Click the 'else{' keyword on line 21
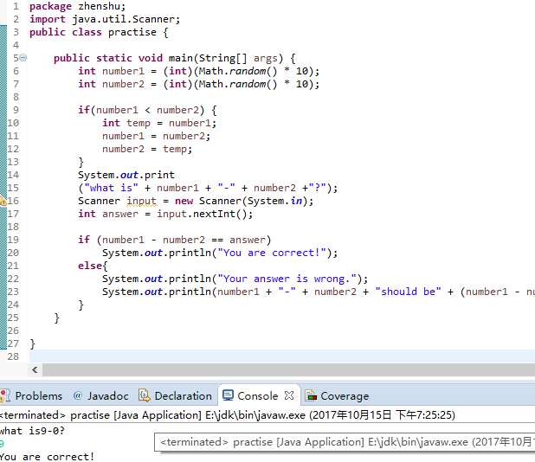This screenshot has height=462, width=535. point(93,266)
